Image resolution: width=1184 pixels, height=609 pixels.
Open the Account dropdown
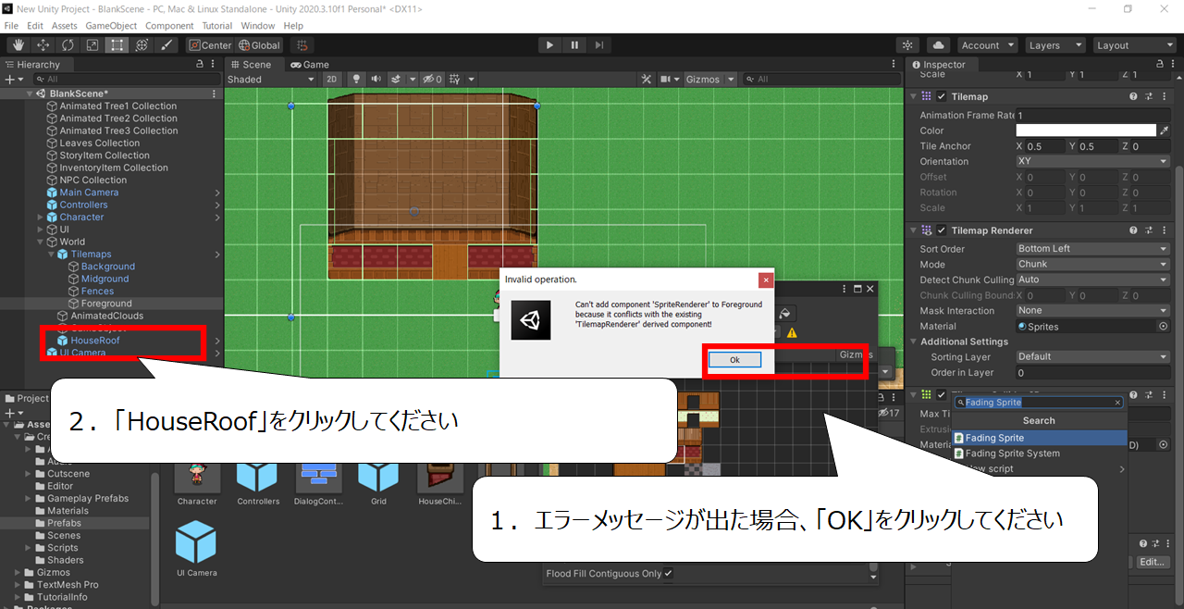[987, 44]
